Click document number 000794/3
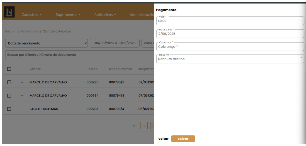Screen dimensions: 306x146 pos(116,96)
